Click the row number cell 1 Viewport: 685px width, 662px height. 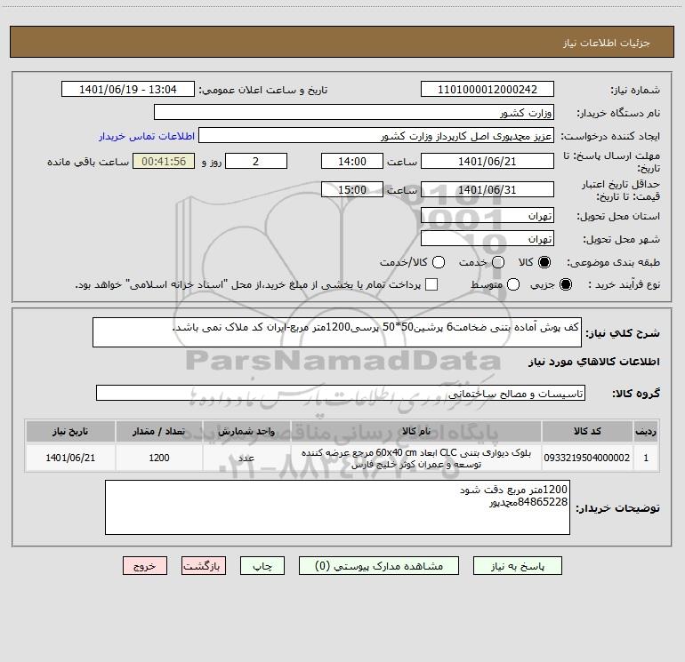(x=646, y=458)
